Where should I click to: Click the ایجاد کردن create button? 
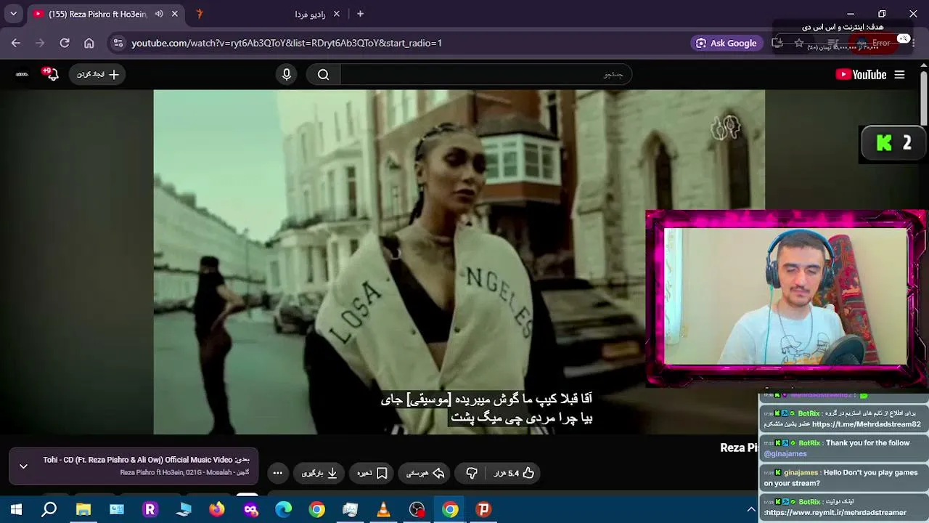(x=97, y=74)
